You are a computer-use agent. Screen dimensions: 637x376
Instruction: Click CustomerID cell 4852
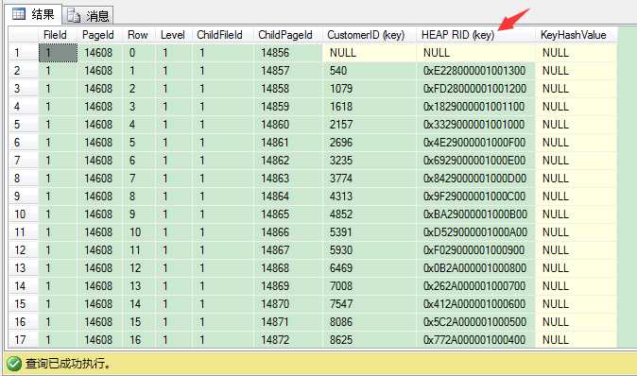click(370, 214)
